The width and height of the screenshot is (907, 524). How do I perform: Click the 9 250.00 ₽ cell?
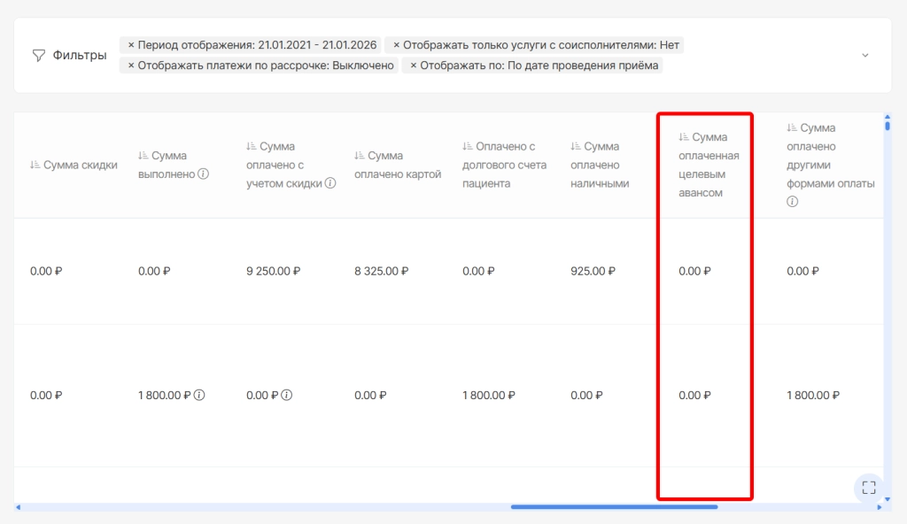point(273,272)
